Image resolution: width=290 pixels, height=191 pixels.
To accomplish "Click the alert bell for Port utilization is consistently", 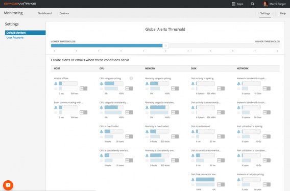I will 238,155.
